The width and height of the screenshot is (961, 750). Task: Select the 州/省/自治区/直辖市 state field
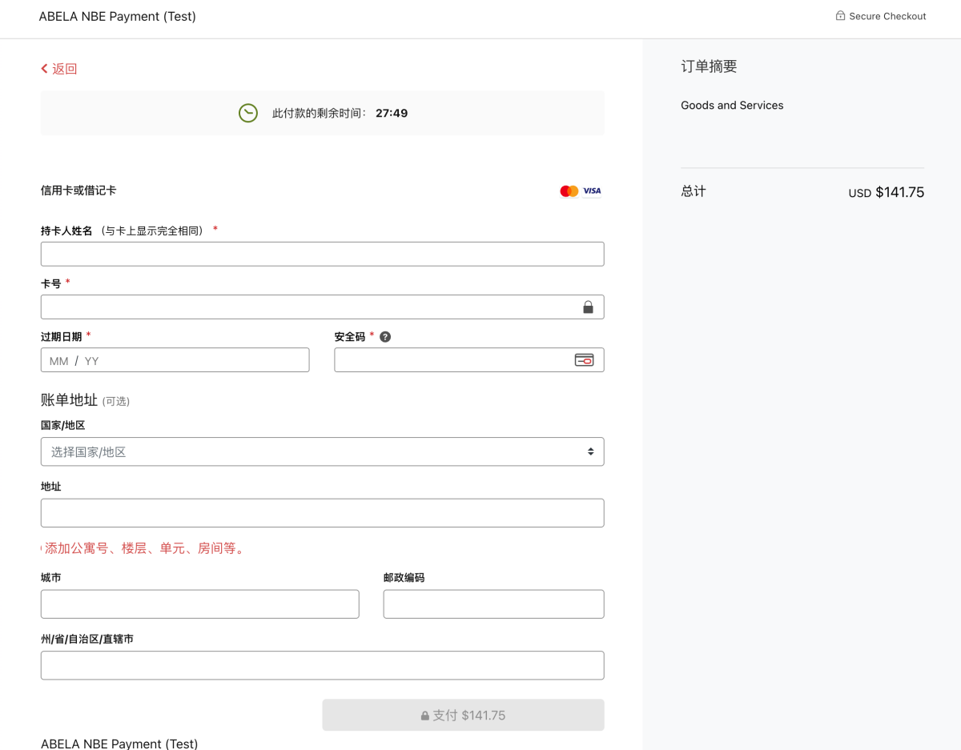click(x=322, y=664)
